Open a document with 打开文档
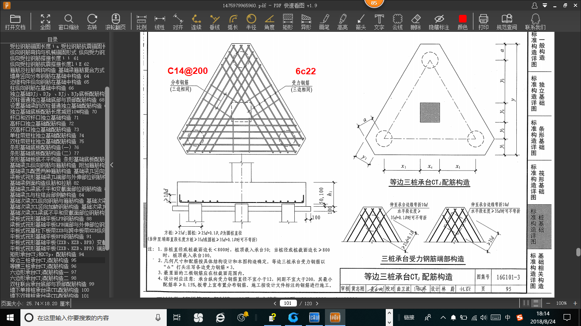Screen dimensions: 581x326 pyautogui.click(x=15, y=22)
